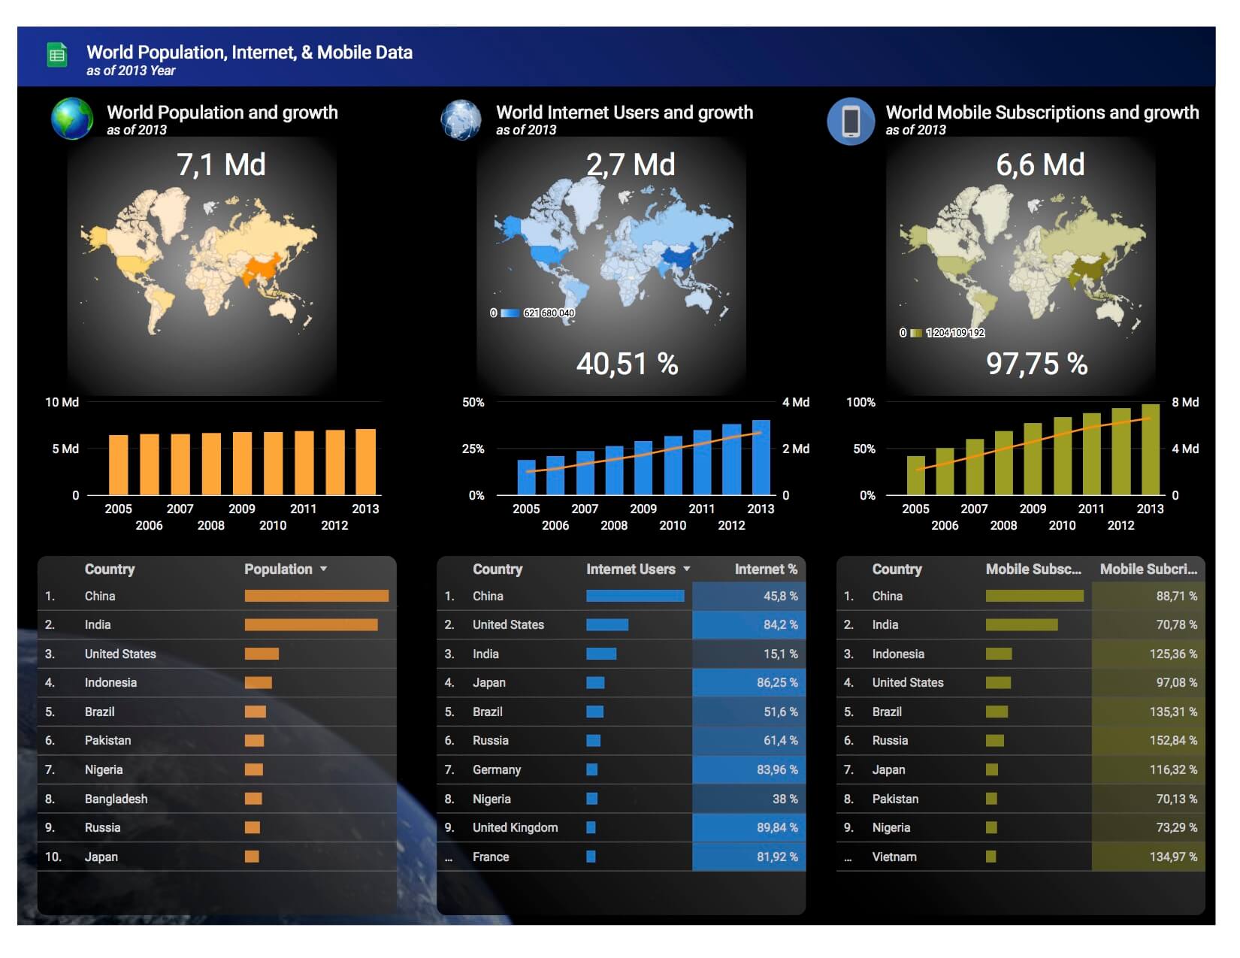The image size is (1240, 958).
Task: Click the 2005 olive bar in mobile chart
Action: click(x=916, y=476)
